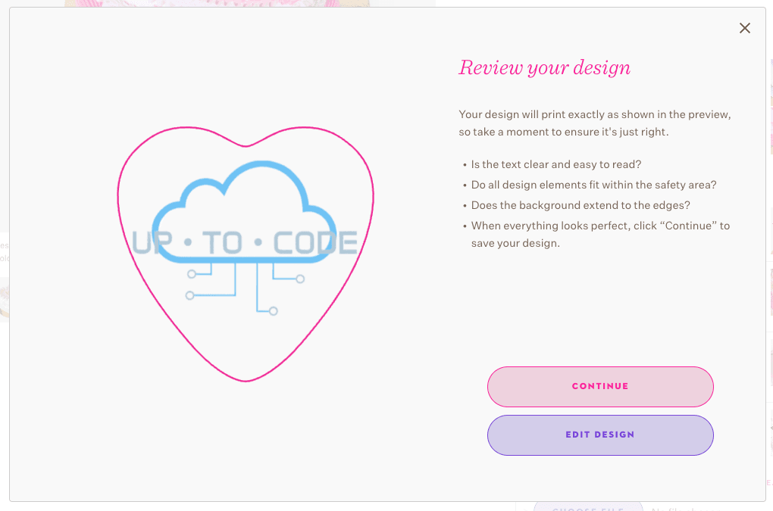Click the Review your design heading

544,67
